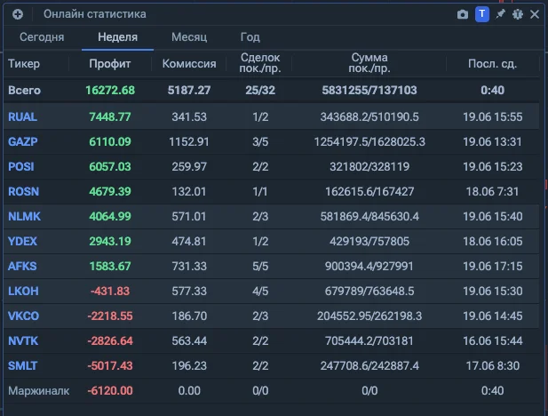This screenshot has width=548, height=416.
Task: Click total sum 5831255/7137103
Action: coord(369,91)
